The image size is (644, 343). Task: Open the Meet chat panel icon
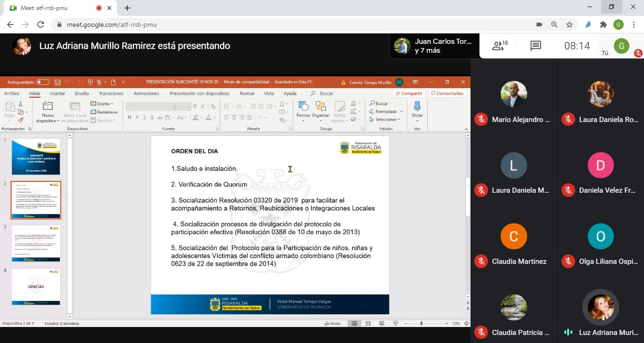pos(536,46)
